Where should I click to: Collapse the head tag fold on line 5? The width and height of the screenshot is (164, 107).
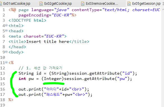[x=6, y=31]
